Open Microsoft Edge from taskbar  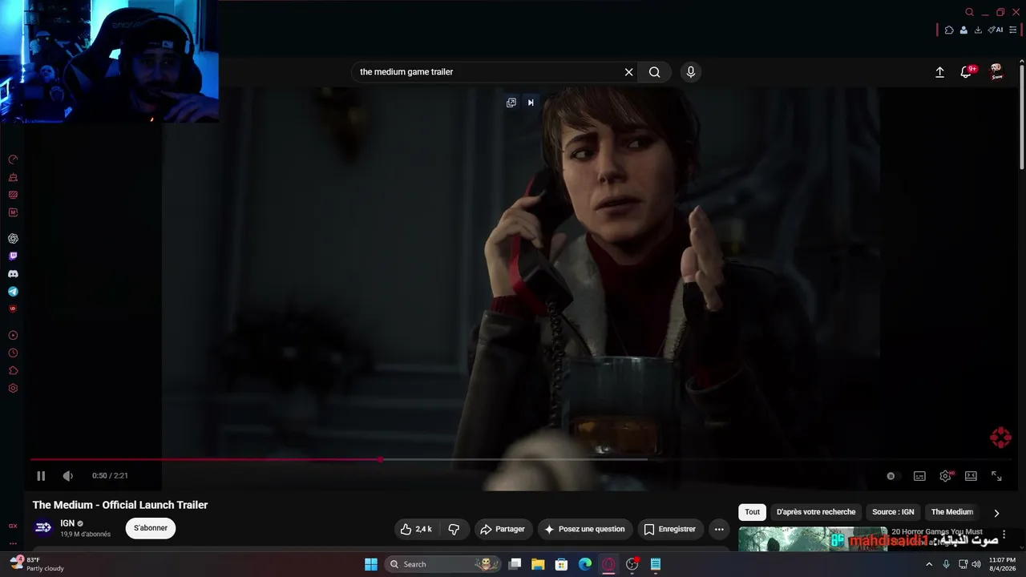tap(585, 564)
